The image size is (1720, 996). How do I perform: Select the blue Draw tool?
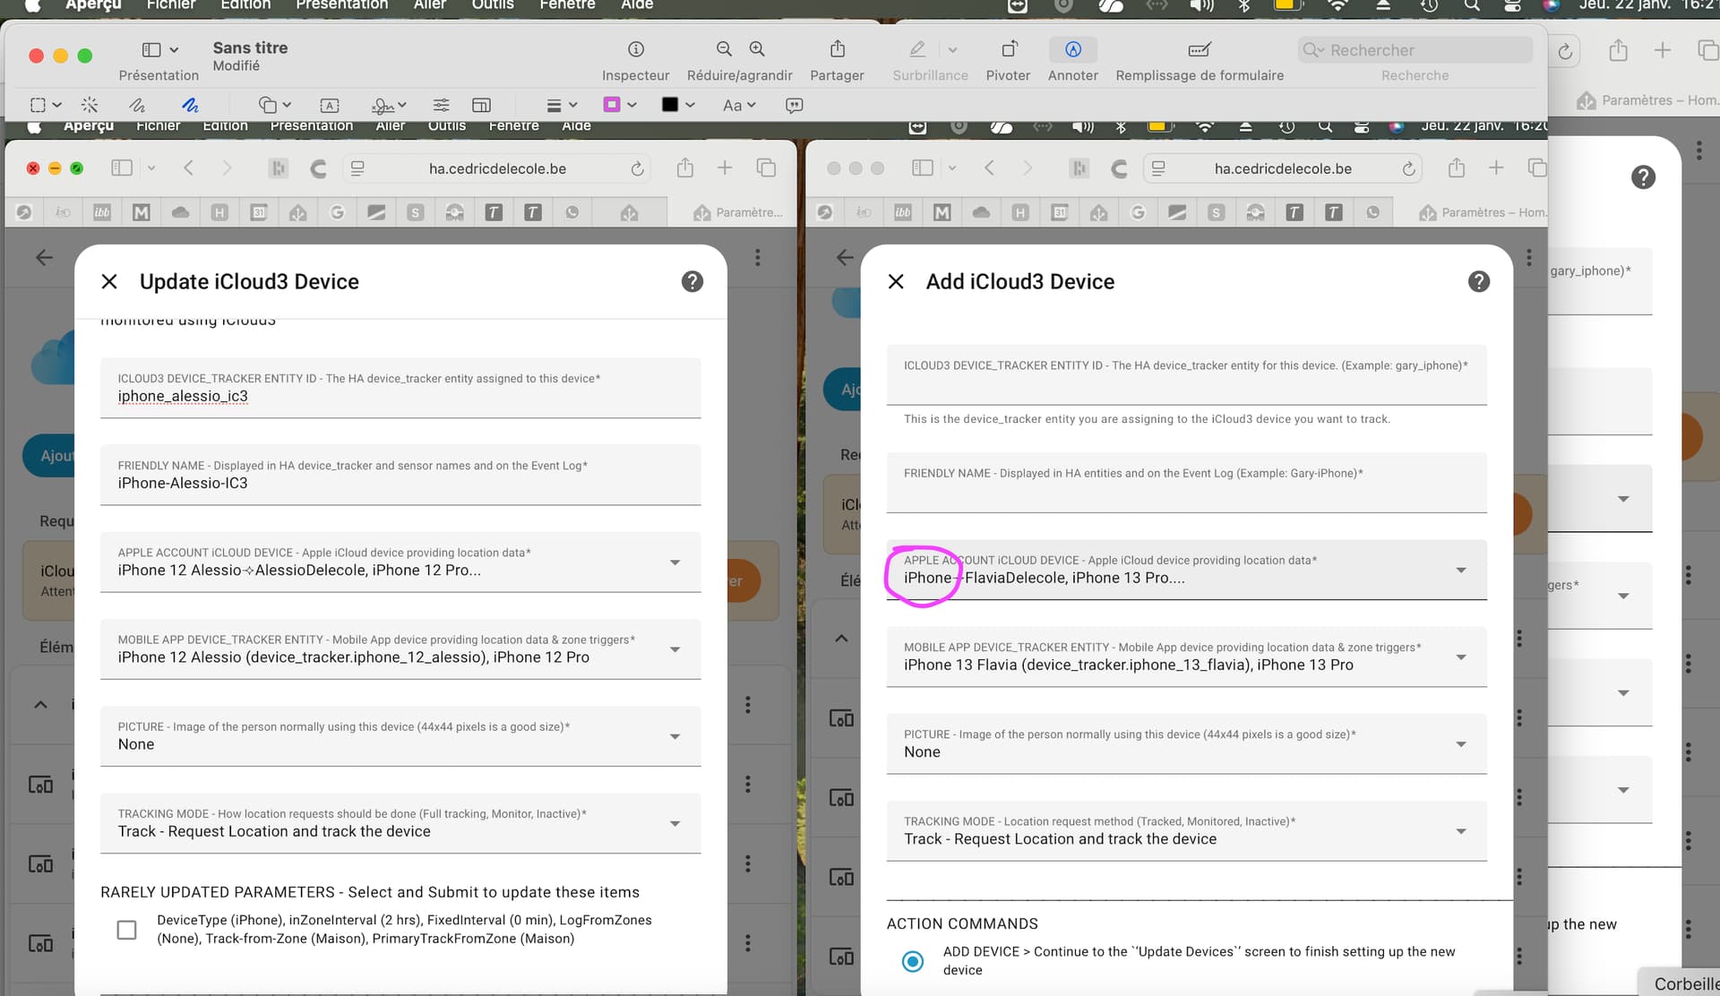coord(190,105)
